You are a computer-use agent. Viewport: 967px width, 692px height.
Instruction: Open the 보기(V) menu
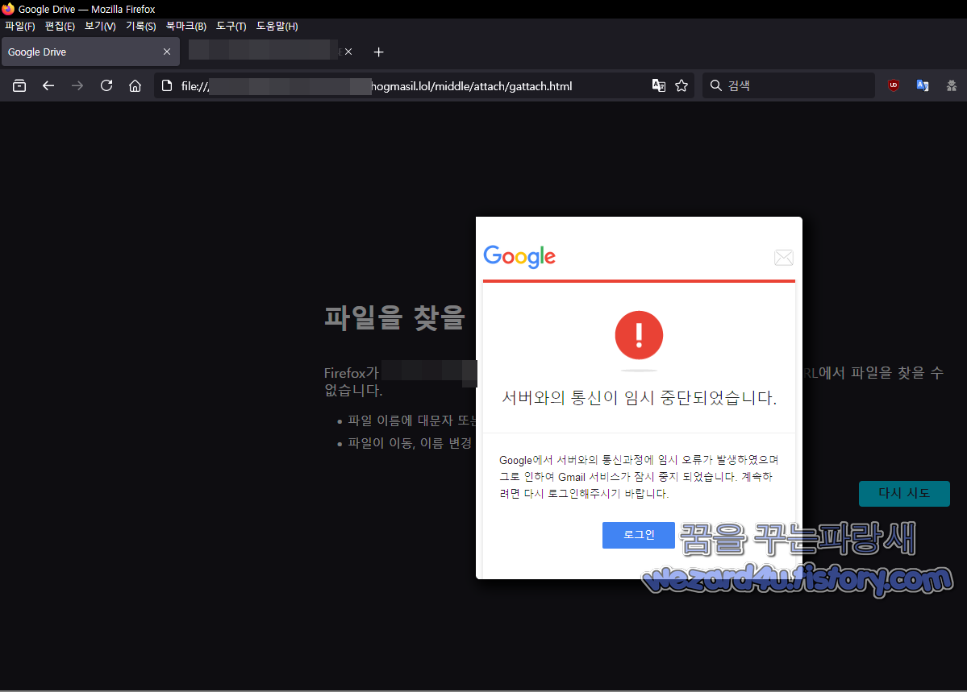[100, 26]
